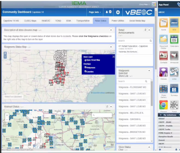Collapse the Walmart Status panel
Viewport: 180px width, 153px height.
point(111,106)
